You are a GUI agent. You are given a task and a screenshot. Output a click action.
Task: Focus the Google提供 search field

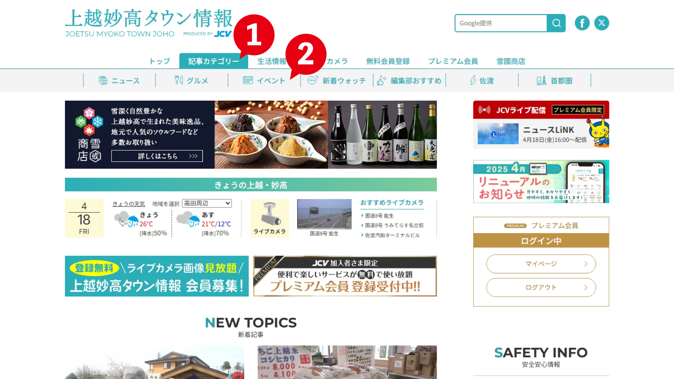click(501, 23)
